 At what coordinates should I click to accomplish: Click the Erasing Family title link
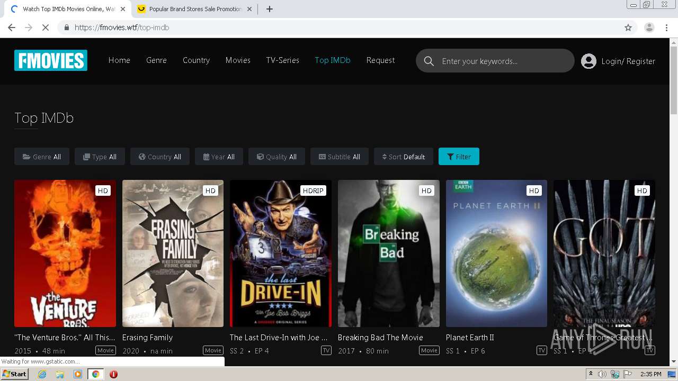[x=147, y=337]
